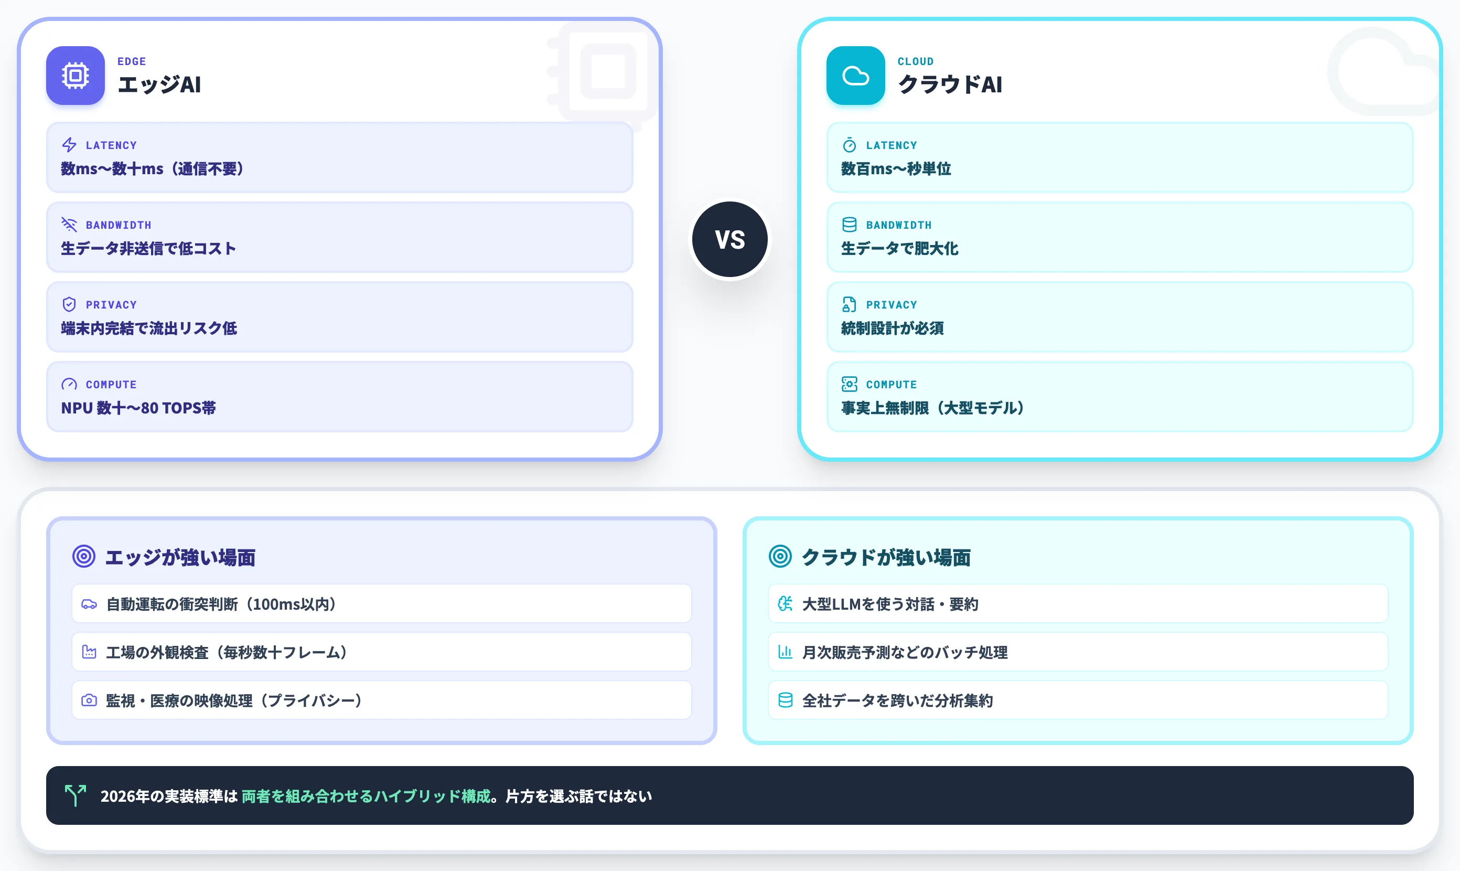
Task: Click the locked file icon in Cloud PRIVACY
Action: (850, 305)
